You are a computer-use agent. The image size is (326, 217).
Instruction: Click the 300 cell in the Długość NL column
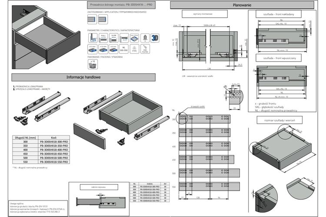point(25,141)
